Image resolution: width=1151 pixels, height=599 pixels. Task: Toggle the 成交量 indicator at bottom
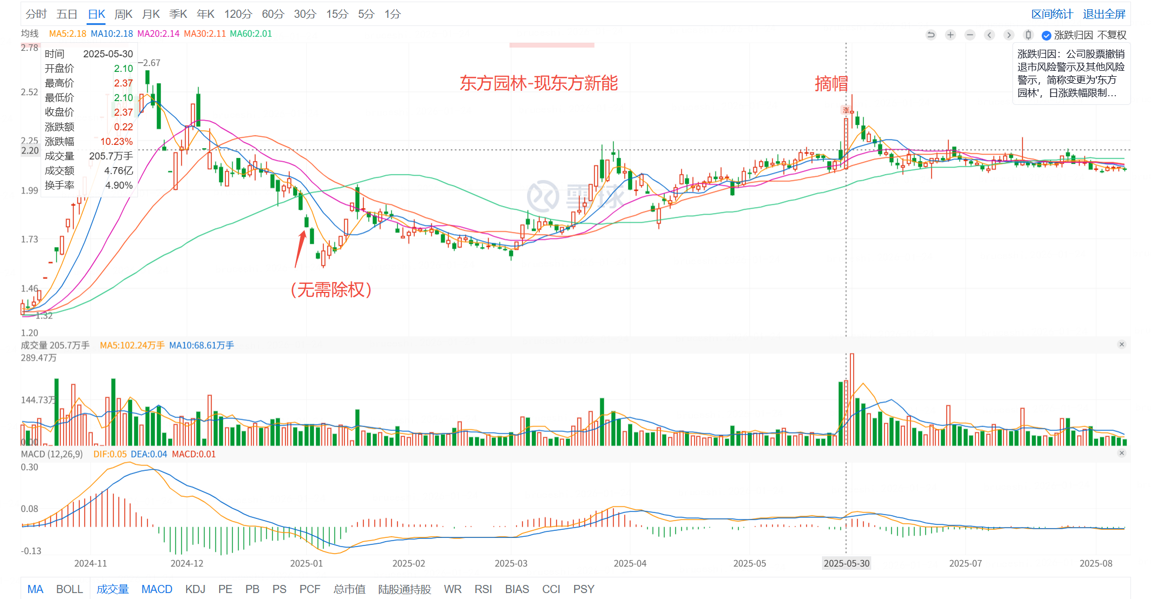point(113,589)
